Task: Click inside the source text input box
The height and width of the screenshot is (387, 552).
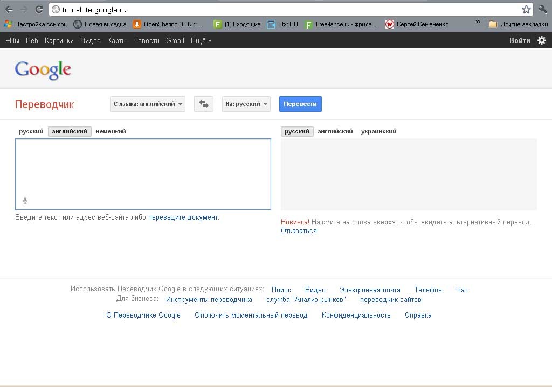Action: tap(143, 174)
